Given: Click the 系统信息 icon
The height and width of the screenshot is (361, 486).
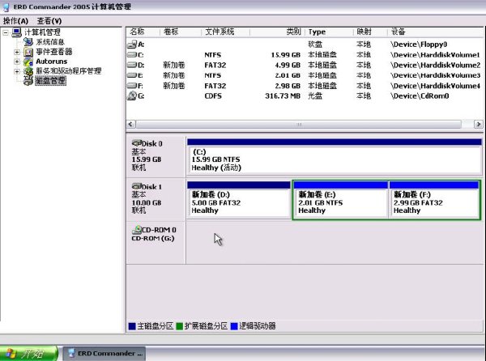Looking at the screenshot, I should pyautogui.click(x=28, y=42).
